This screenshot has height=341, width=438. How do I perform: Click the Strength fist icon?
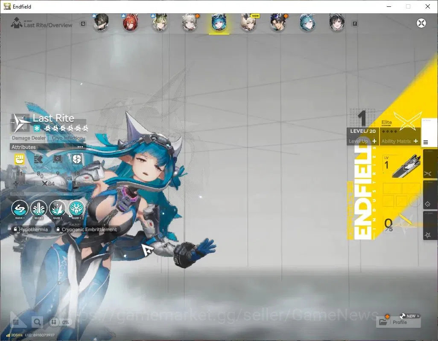pyautogui.click(x=19, y=159)
